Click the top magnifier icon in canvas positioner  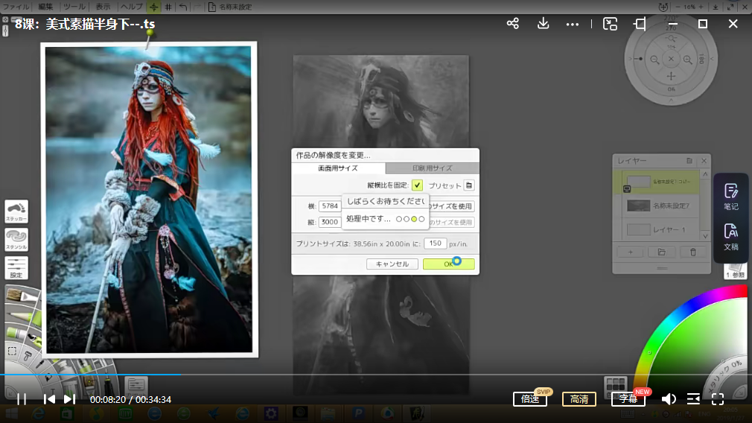pos(672,39)
